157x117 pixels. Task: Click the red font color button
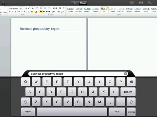(36, 12)
